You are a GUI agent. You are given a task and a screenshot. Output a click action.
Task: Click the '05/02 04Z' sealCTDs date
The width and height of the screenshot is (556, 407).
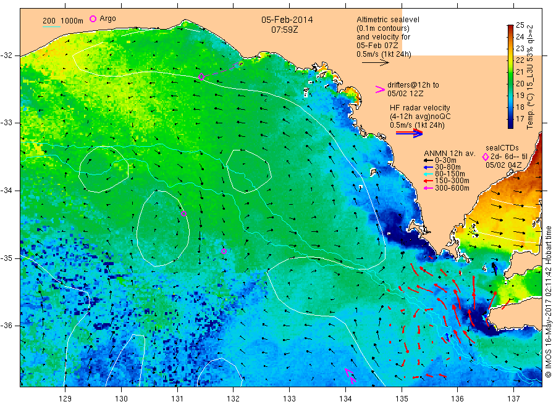503,165
